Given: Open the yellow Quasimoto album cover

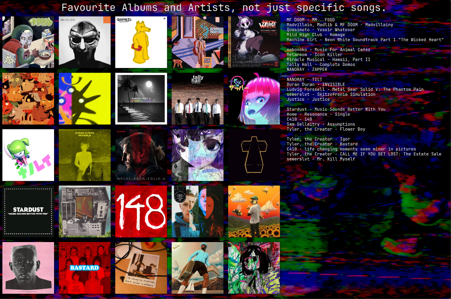Looking at the screenshot, I should pos(141,42).
